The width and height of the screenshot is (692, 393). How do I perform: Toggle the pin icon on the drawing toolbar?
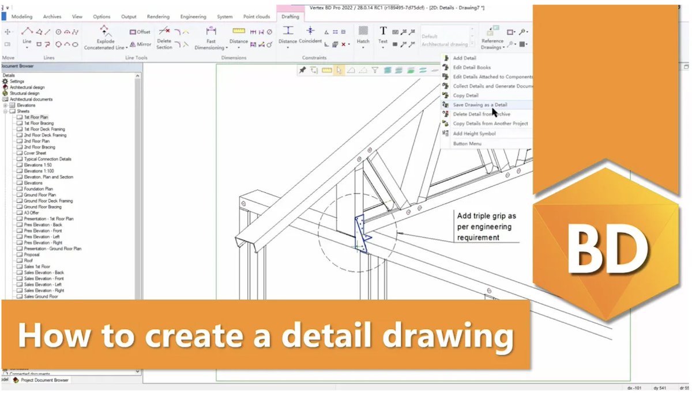click(303, 70)
